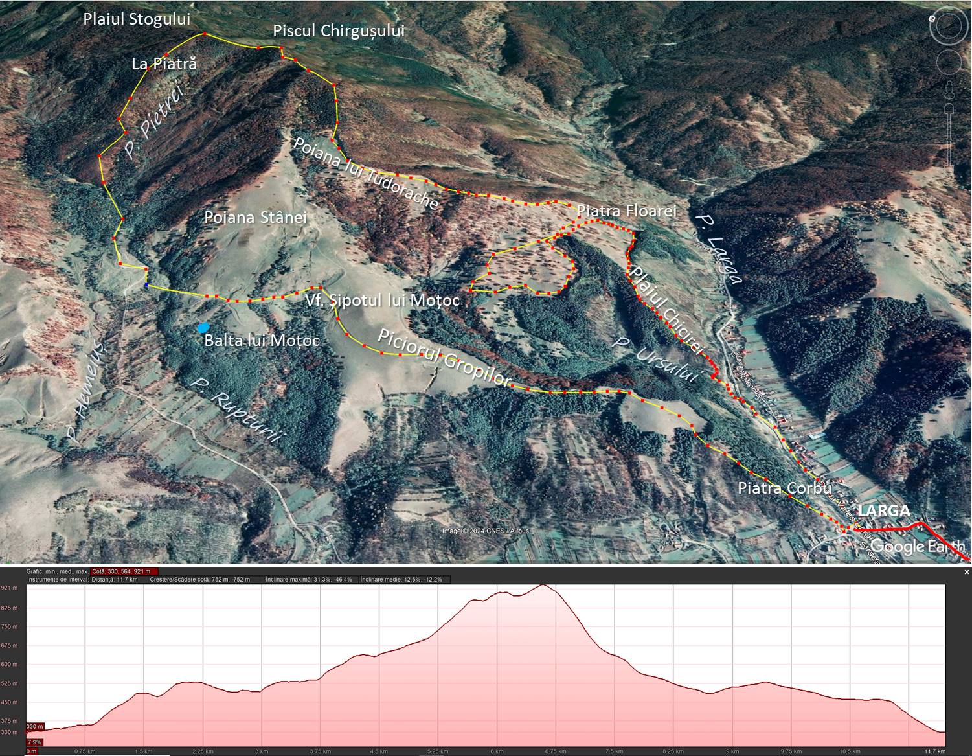Close the elevation profile panel

[x=966, y=572]
